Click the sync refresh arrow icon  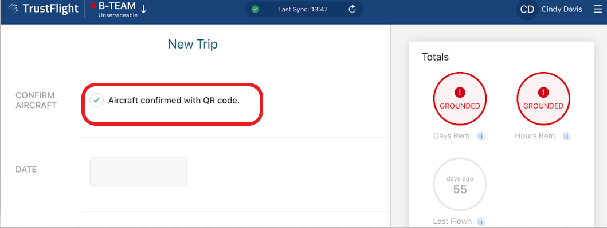(352, 9)
